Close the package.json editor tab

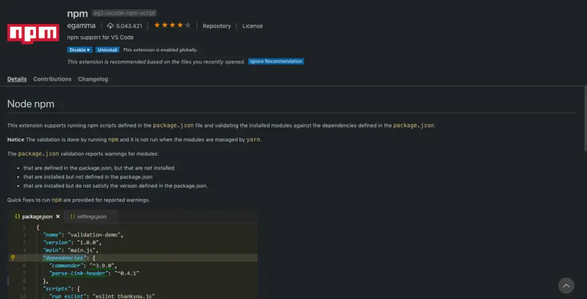click(x=57, y=216)
